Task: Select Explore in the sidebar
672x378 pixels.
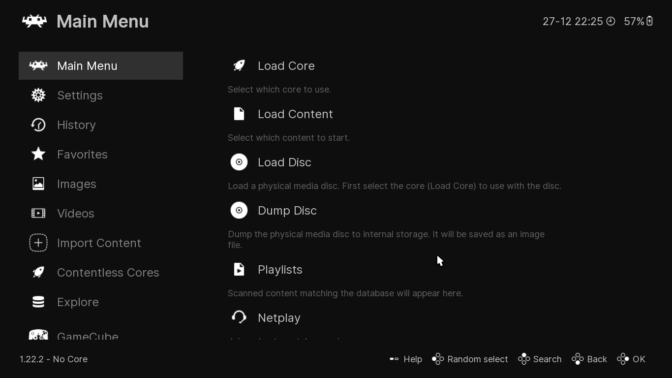Action: point(101,302)
